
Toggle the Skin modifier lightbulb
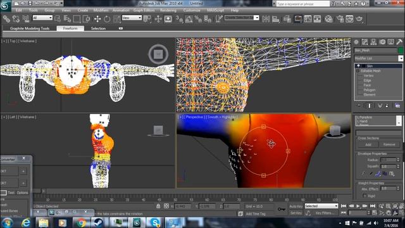(x=359, y=66)
